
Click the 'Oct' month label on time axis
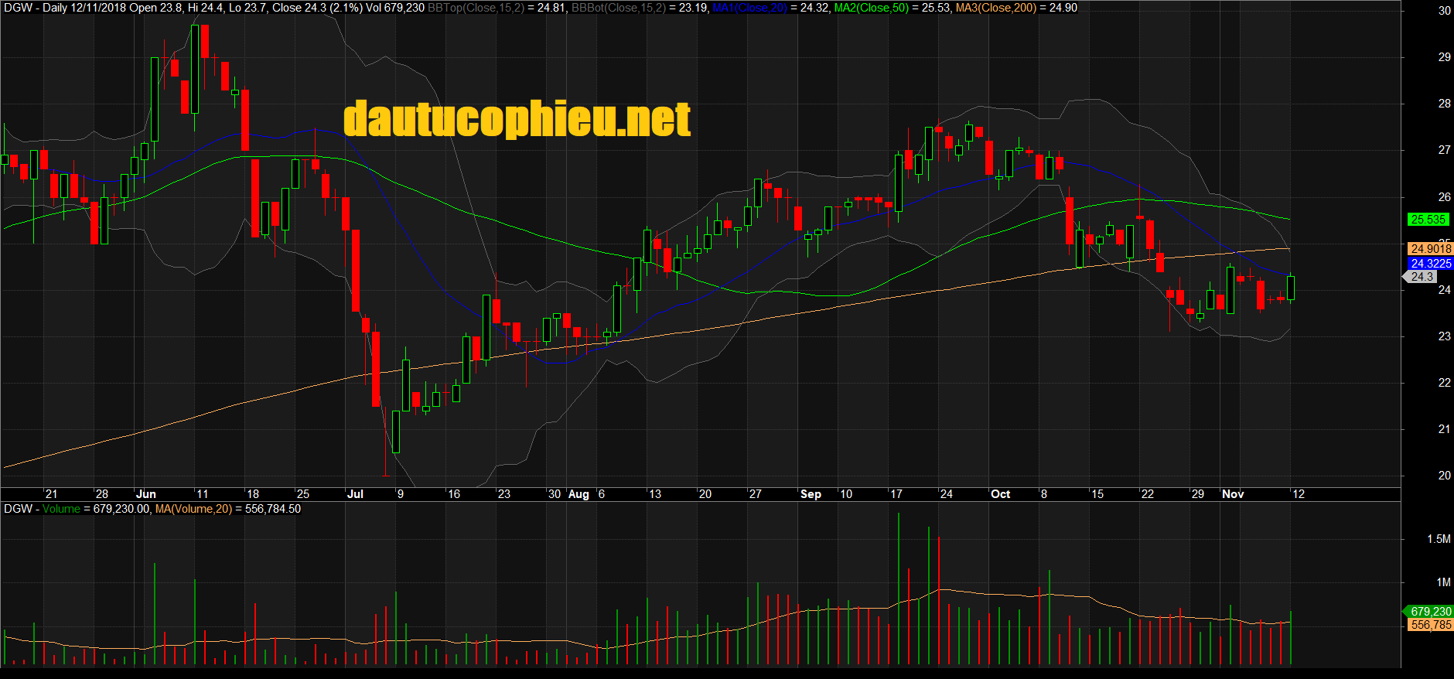(1000, 494)
